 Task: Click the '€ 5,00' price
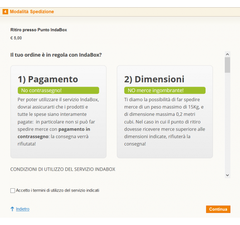[x=16, y=38]
